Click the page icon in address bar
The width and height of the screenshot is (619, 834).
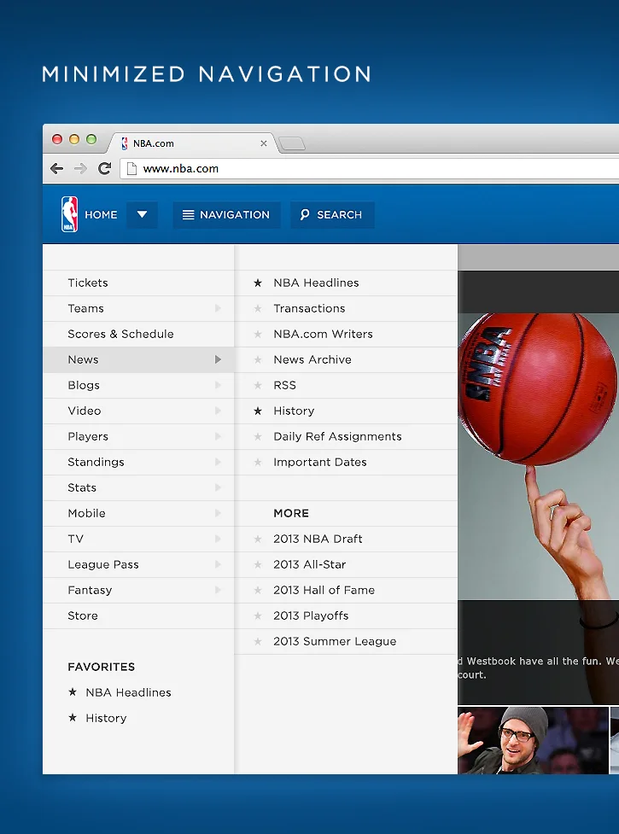coord(131,169)
